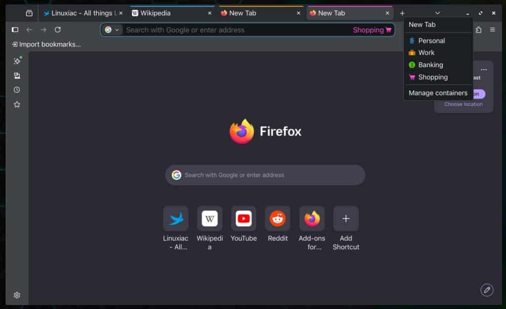Screen dimensions: 506x309
Task: Go back one page
Action: coord(29,30)
